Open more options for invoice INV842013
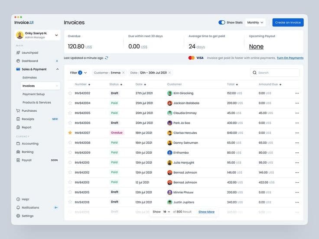319x239 pixels. click(x=297, y=183)
